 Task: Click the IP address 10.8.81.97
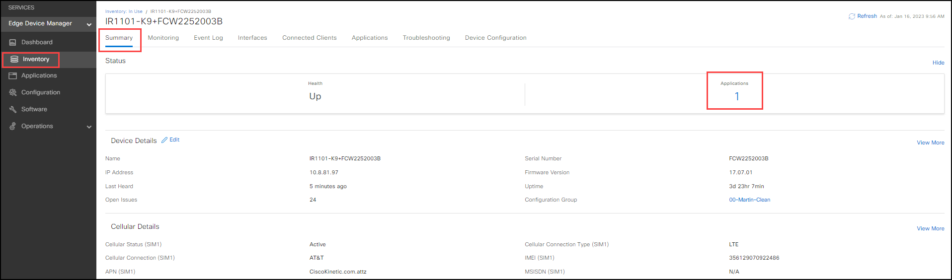[324, 173]
